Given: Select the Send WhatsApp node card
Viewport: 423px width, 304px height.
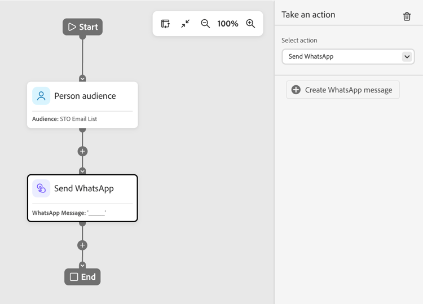Looking at the screenshot, I should [x=82, y=199].
